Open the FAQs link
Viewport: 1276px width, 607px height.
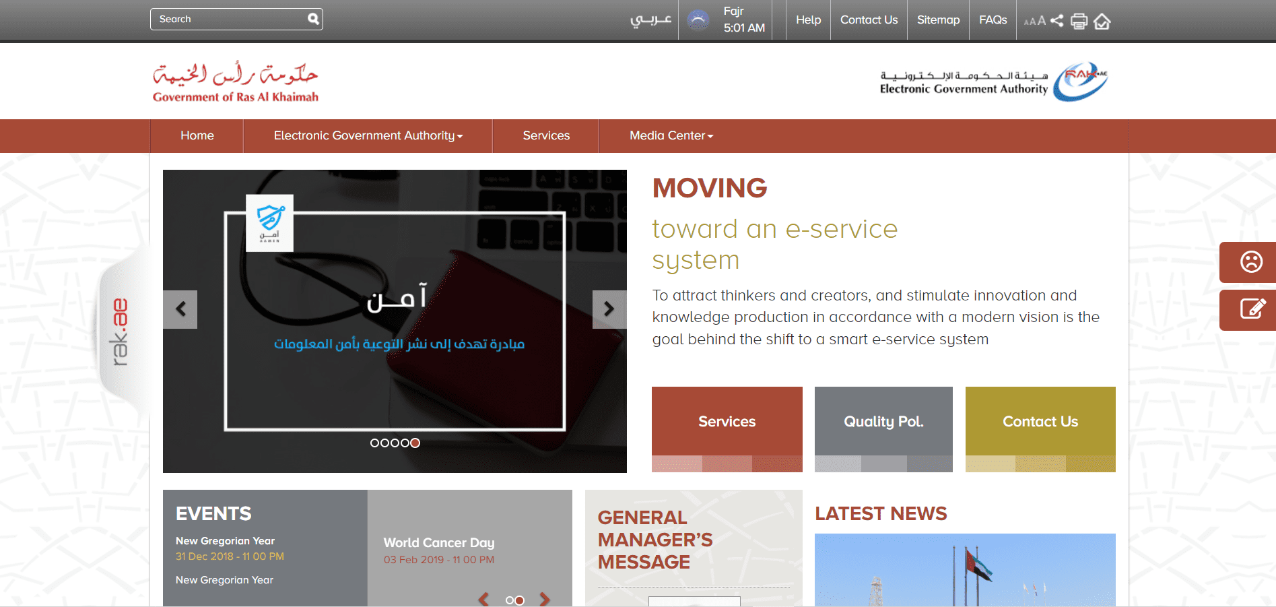pyautogui.click(x=993, y=20)
